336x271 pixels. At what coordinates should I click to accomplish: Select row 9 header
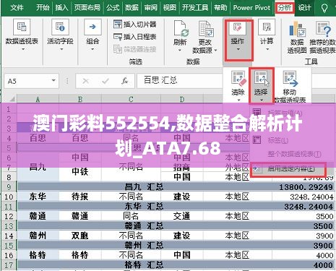click(9, 187)
